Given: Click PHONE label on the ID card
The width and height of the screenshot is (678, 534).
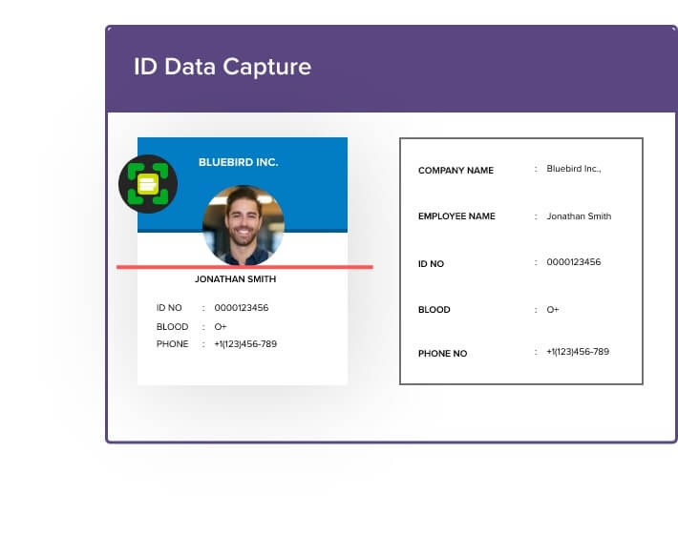Looking at the screenshot, I should 172,344.
